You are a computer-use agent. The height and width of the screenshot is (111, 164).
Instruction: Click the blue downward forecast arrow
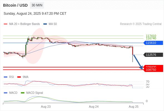[138, 62]
